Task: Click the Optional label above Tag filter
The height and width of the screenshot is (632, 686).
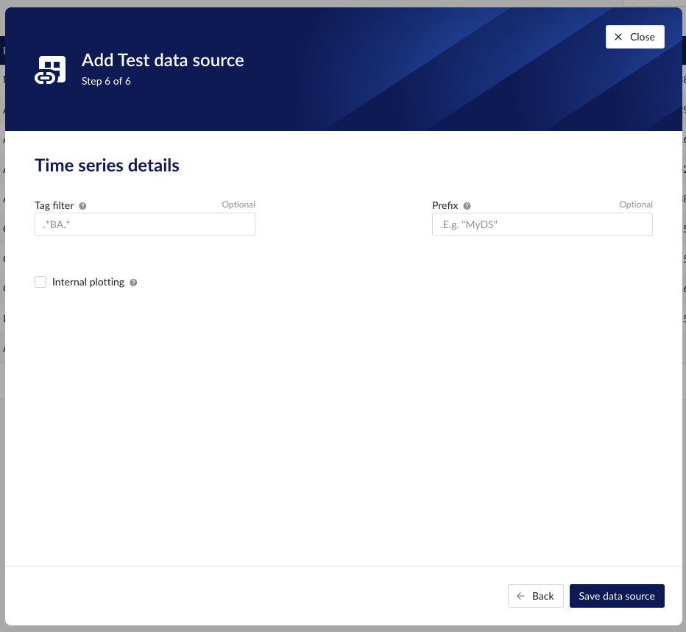Action: pos(238,205)
